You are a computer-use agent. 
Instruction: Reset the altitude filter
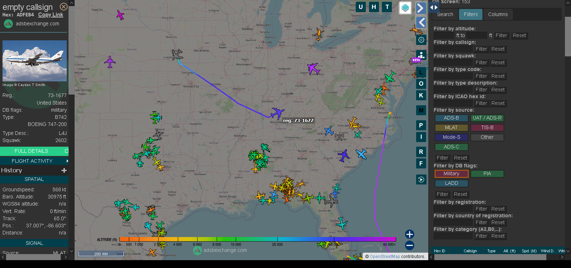tap(519, 35)
